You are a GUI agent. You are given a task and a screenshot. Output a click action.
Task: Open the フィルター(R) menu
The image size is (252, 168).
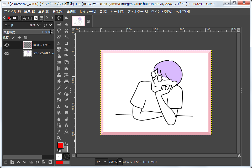138,11
